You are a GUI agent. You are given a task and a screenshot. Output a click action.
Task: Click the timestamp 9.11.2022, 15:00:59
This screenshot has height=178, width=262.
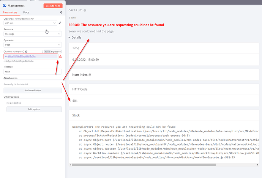tap(85, 60)
